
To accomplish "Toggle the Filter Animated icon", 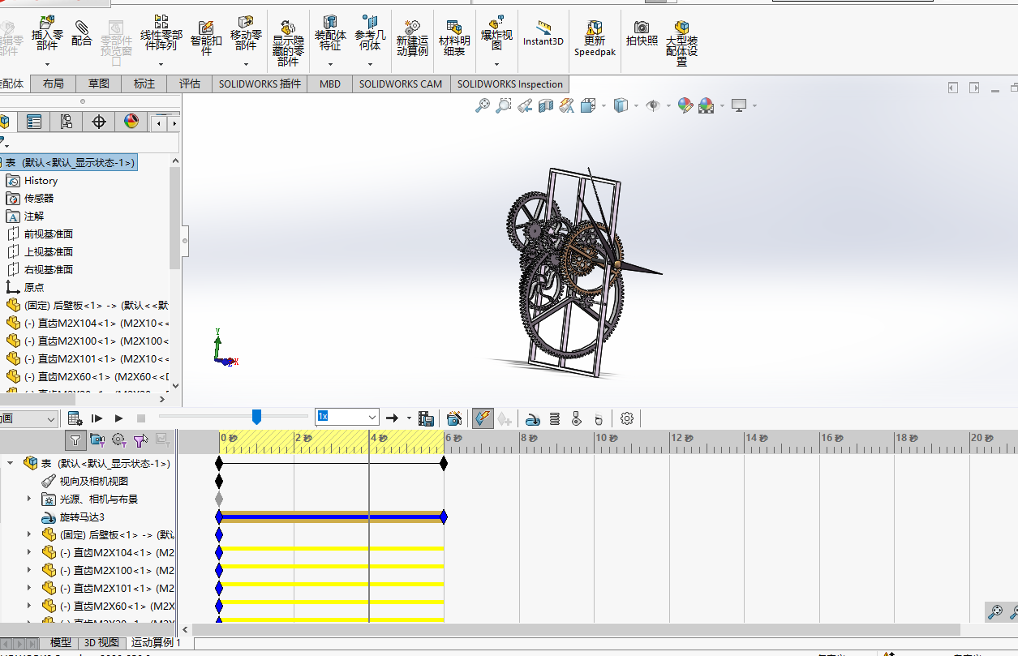I will (x=97, y=439).
